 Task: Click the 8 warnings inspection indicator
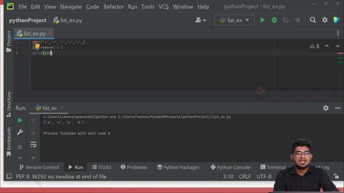[x=314, y=46]
